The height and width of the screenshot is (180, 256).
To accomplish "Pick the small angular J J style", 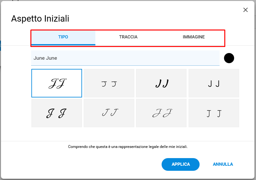I will click(109, 83).
